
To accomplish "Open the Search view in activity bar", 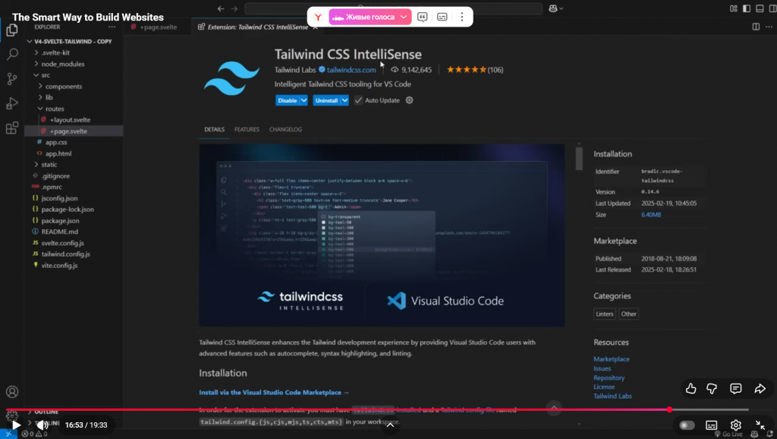I will click(x=12, y=55).
